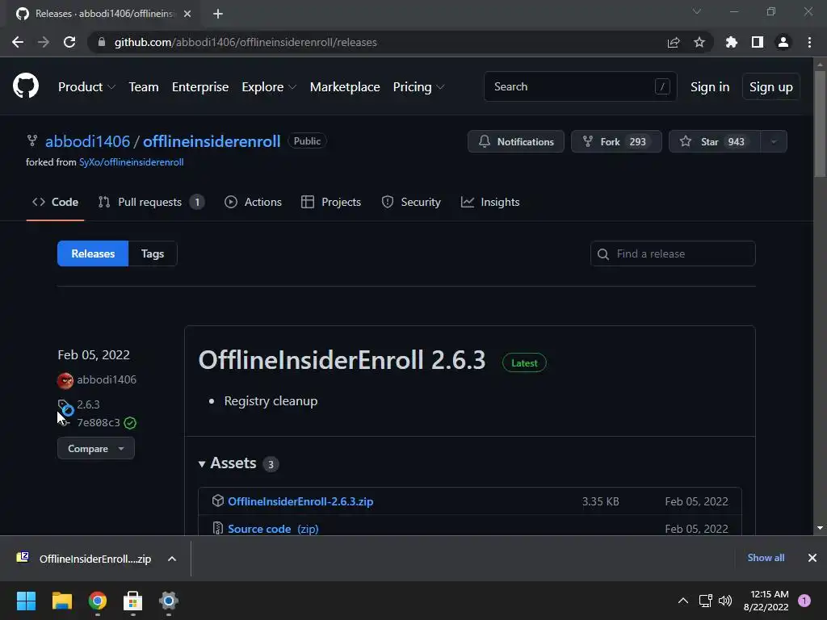
Task: Open Chrome side panel
Action: [x=758, y=42]
